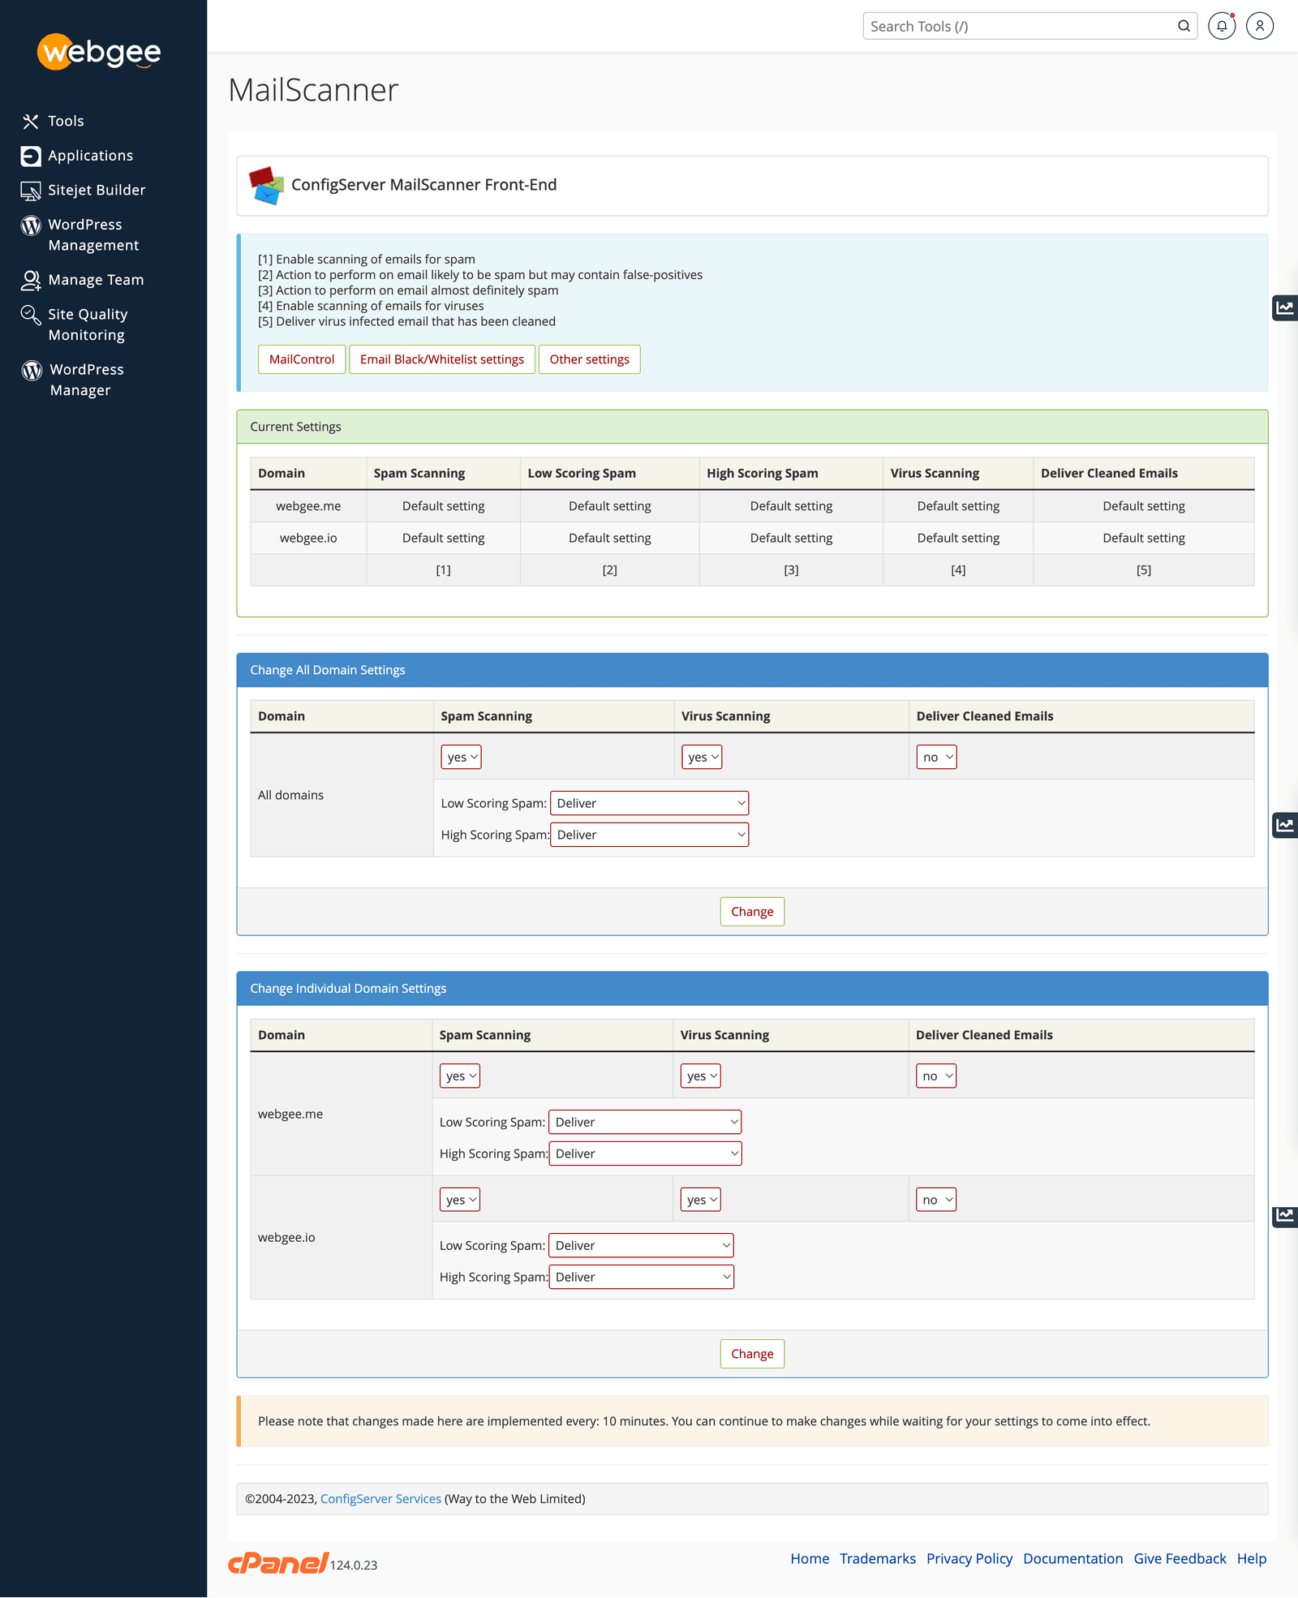Click Give Feedback link

(1180, 1559)
